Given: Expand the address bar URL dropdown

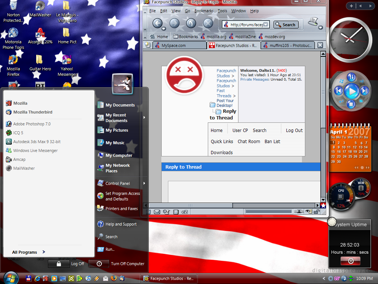Looking at the screenshot, I should (266, 25).
